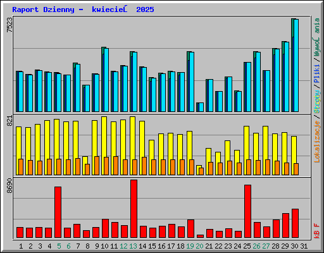The width and height of the screenshot is (324, 253).
Task: Click the 7523 axis label
Action: click(x=9, y=25)
